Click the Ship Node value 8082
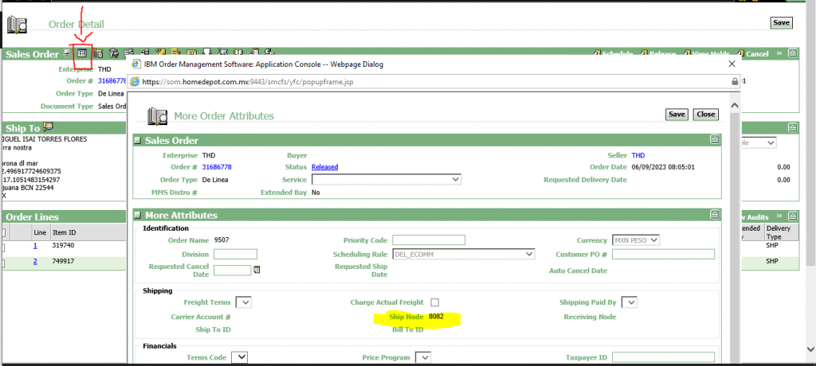 [x=436, y=316]
